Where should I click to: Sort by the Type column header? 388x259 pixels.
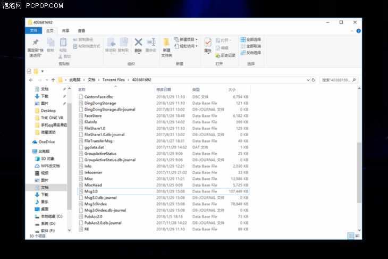tap(196, 90)
